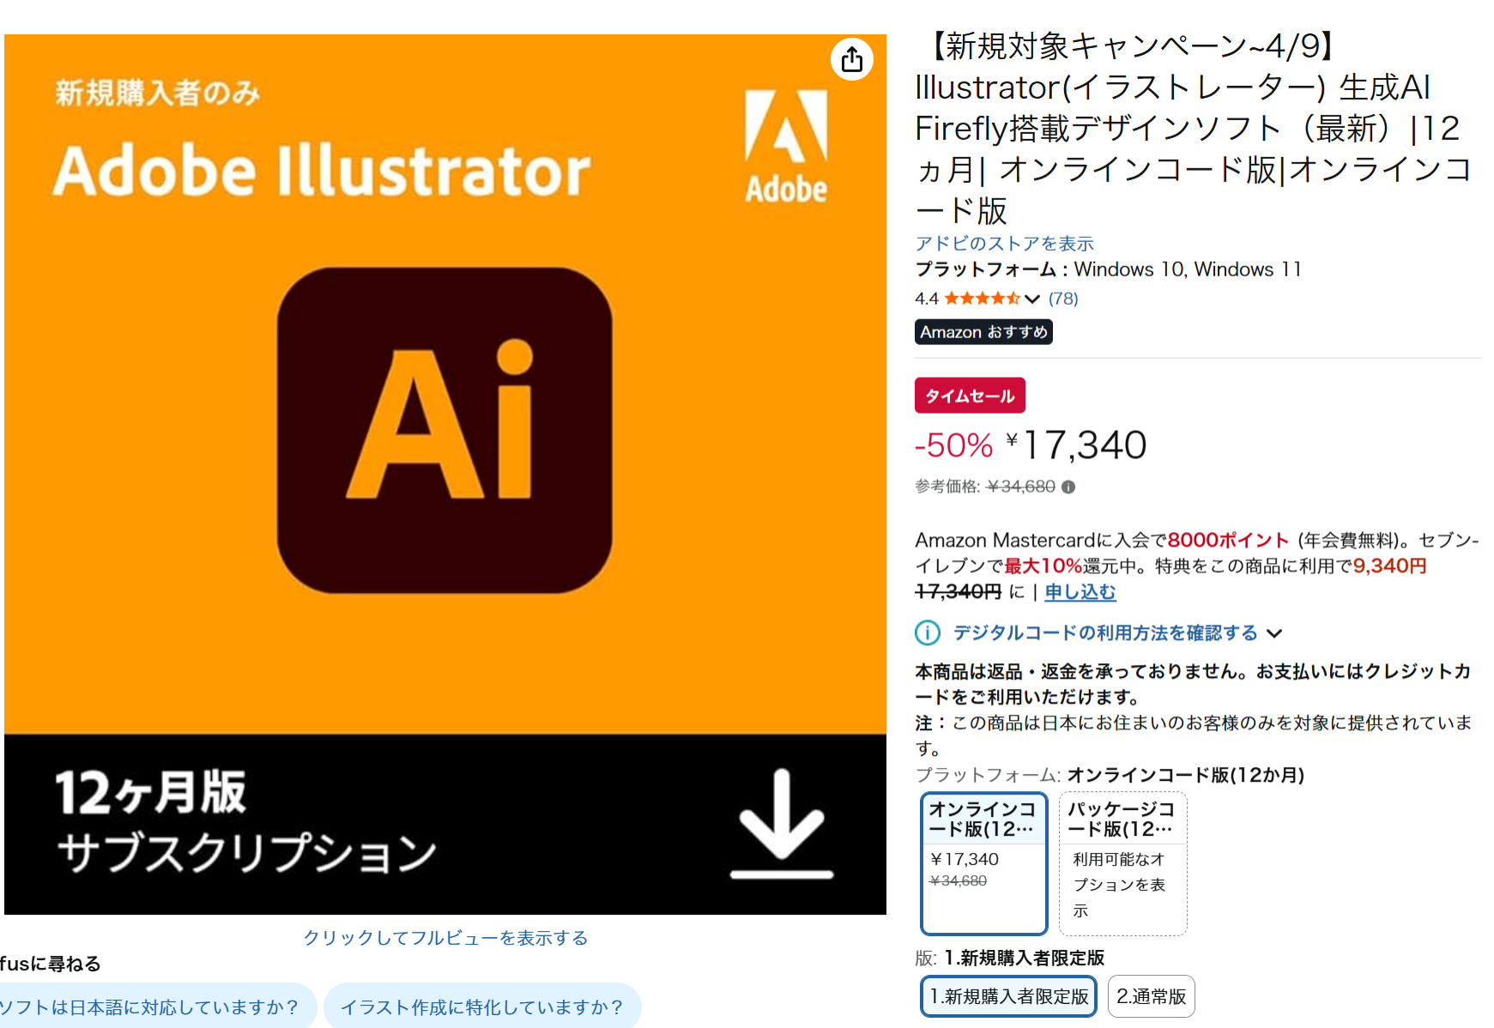The height and width of the screenshot is (1028, 1494).
Task: Click the orange star rating icons
Action: point(982,299)
